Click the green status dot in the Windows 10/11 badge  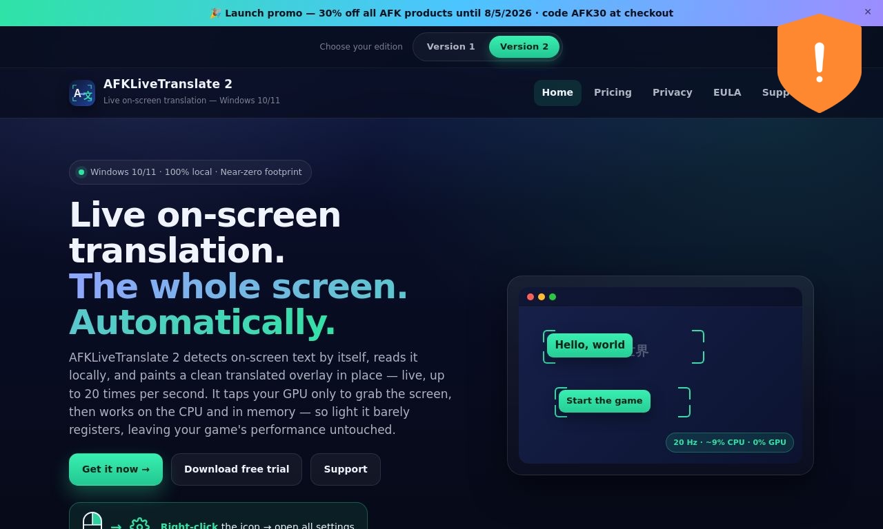[x=81, y=172]
